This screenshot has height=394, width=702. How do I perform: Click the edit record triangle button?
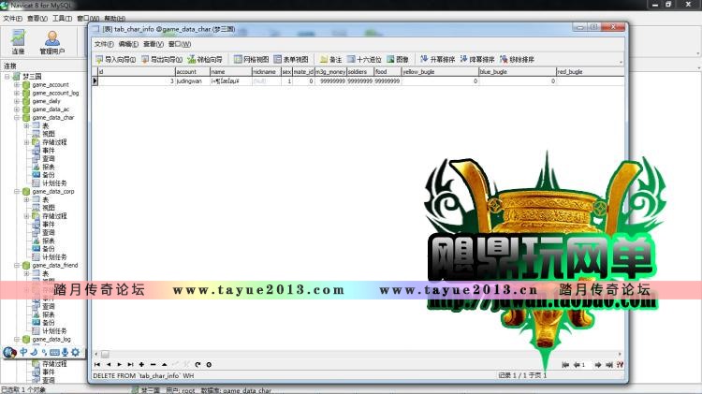click(x=165, y=364)
